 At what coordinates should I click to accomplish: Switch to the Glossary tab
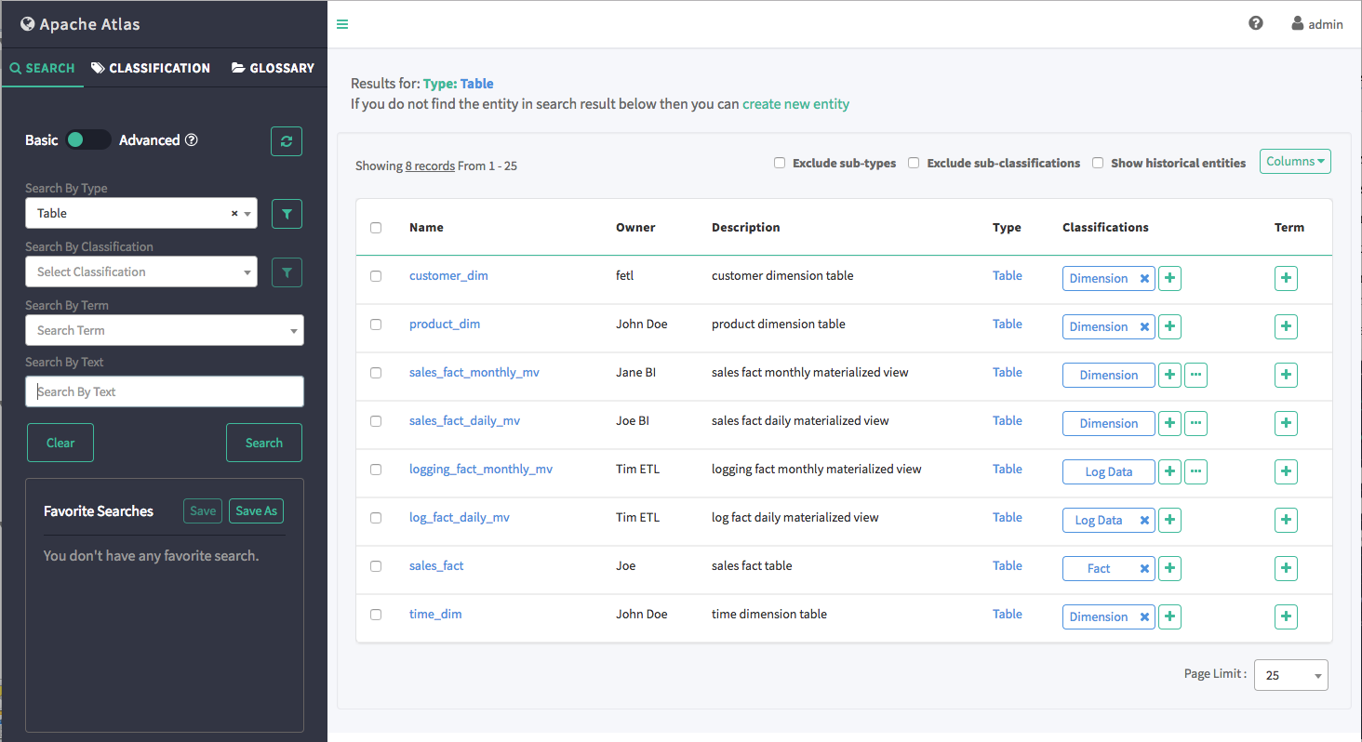click(273, 68)
